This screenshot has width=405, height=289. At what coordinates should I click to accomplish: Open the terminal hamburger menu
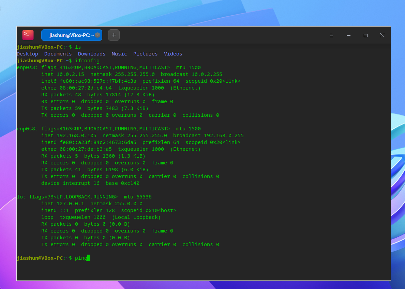[331, 35]
